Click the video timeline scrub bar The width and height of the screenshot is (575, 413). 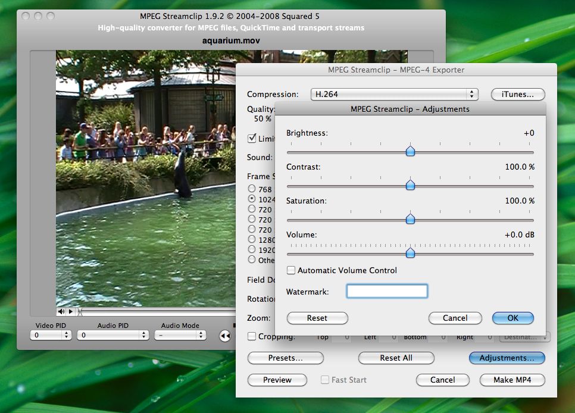click(x=158, y=312)
